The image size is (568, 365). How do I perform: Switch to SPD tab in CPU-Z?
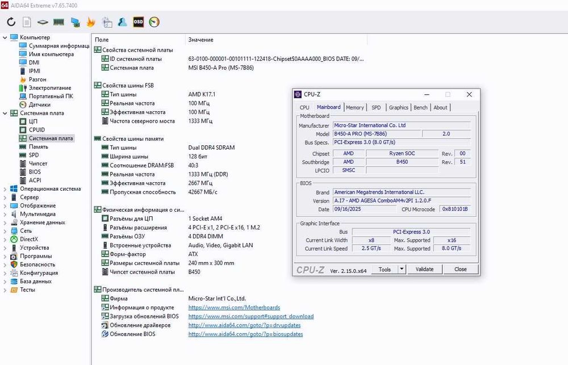376,107
